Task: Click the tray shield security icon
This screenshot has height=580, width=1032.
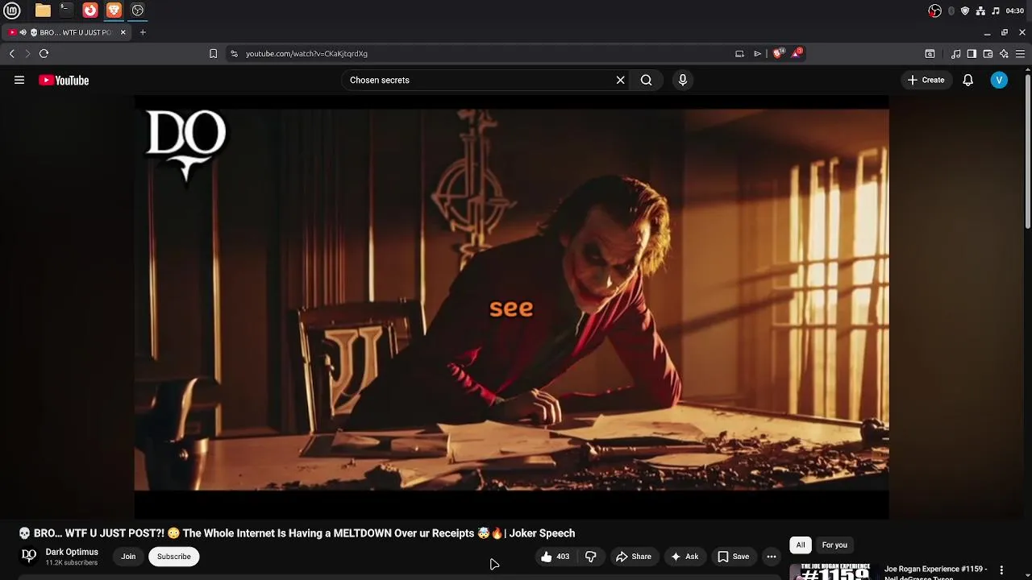Action: (965, 10)
